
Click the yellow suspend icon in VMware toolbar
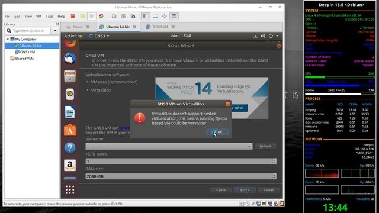(82, 16)
